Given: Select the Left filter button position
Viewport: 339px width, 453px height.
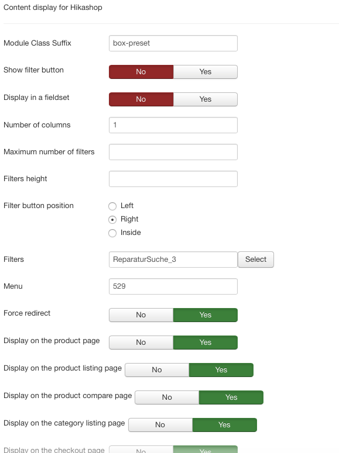Looking at the screenshot, I should click(x=112, y=206).
